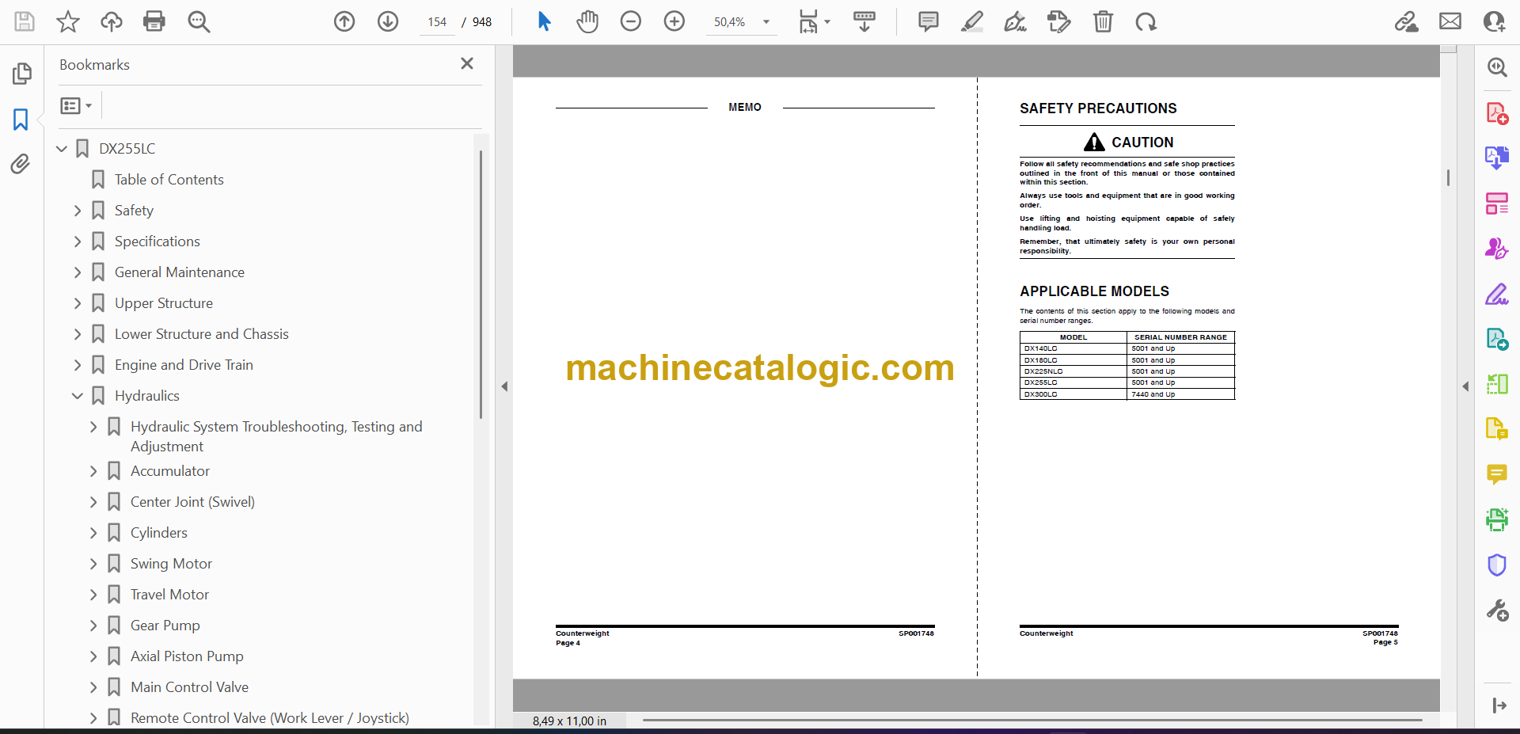Image resolution: width=1520 pixels, height=734 pixels.
Task: Expand the Upper Structure bookmark
Action: [x=78, y=303]
